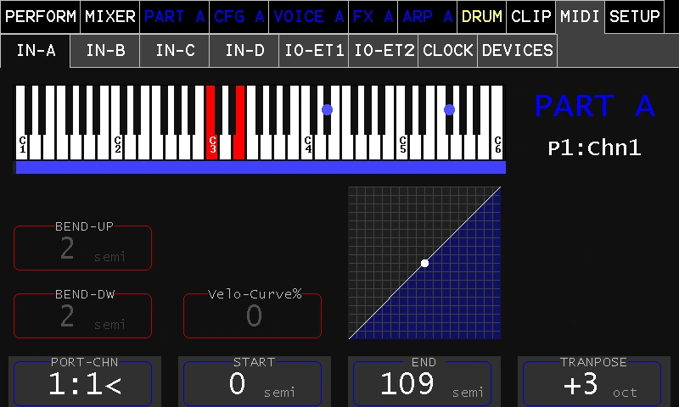The image size is (679, 407).
Task: Click the velocity curve graph
Action: [425, 263]
